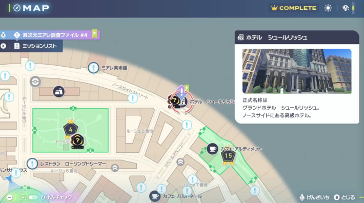Viewport: 364px width, 203px height.
Task: Click the hotel photo thumbnail
Action: pyautogui.click(x=297, y=71)
